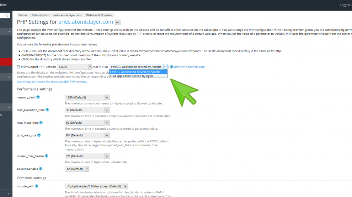This screenshot has width=352, height=197.
Task: Toggle the PHP support checkbox
Action: pyautogui.click(x=18, y=67)
